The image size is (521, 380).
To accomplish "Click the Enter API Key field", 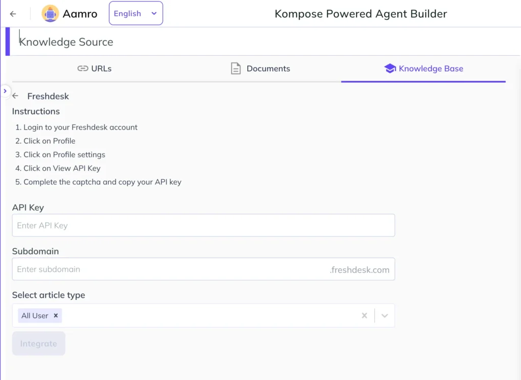I will click(x=204, y=226).
